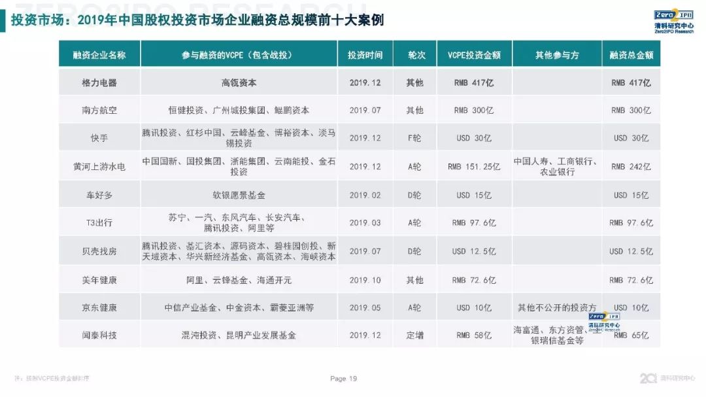Click the 腾讯投资、基汇资本 investors cell
This screenshot has height=397, width=706.
click(239, 251)
